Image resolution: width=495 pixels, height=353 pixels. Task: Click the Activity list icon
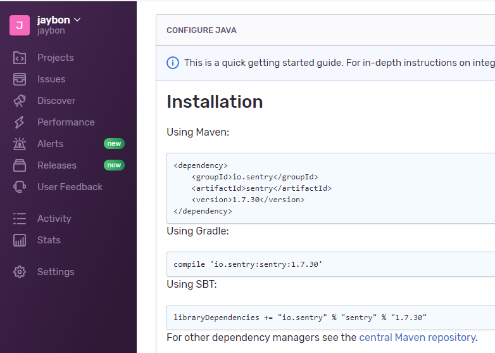click(x=20, y=219)
